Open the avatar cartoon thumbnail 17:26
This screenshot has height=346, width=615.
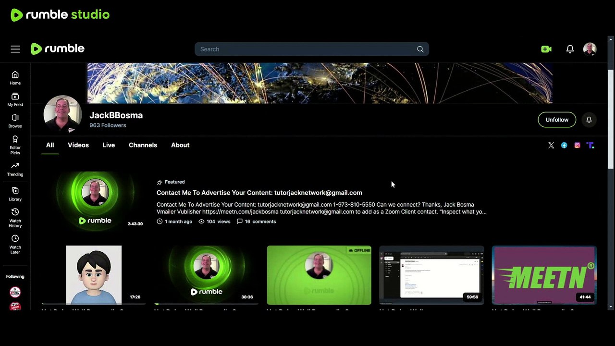click(x=94, y=275)
